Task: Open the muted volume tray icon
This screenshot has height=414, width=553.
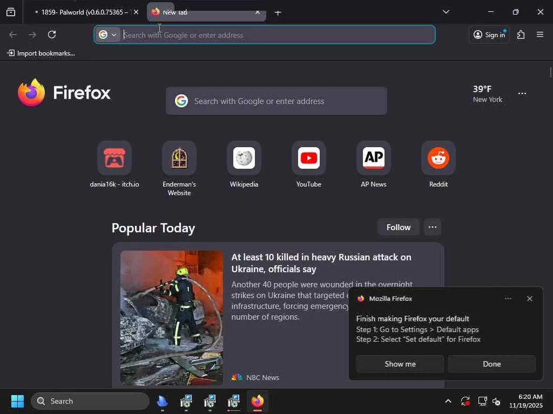Action: point(496,401)
